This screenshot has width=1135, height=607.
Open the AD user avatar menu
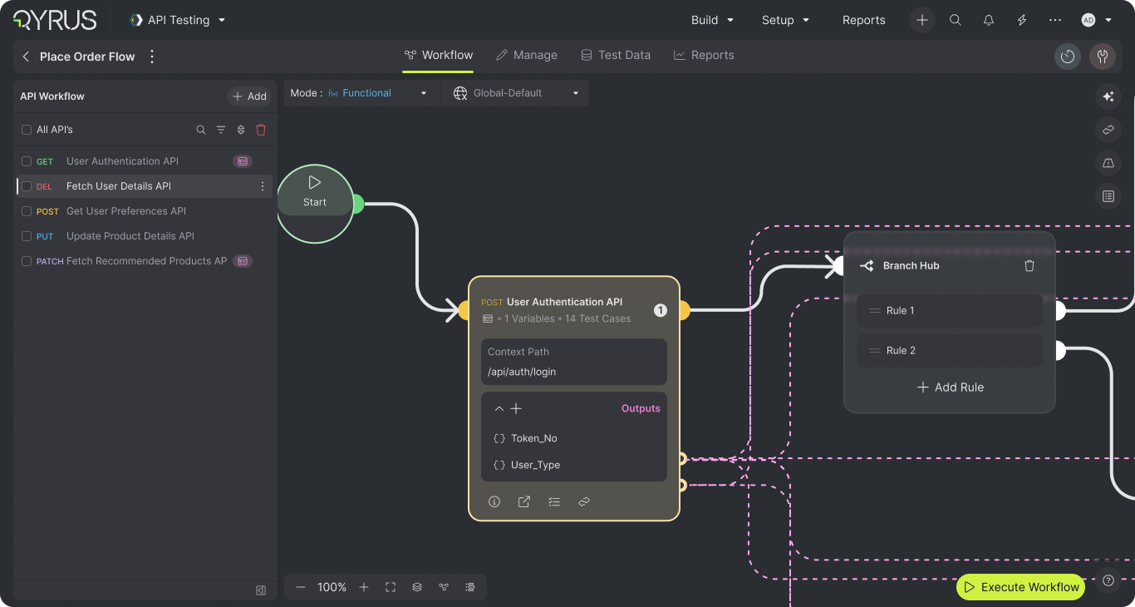[x=1096, y=20]
